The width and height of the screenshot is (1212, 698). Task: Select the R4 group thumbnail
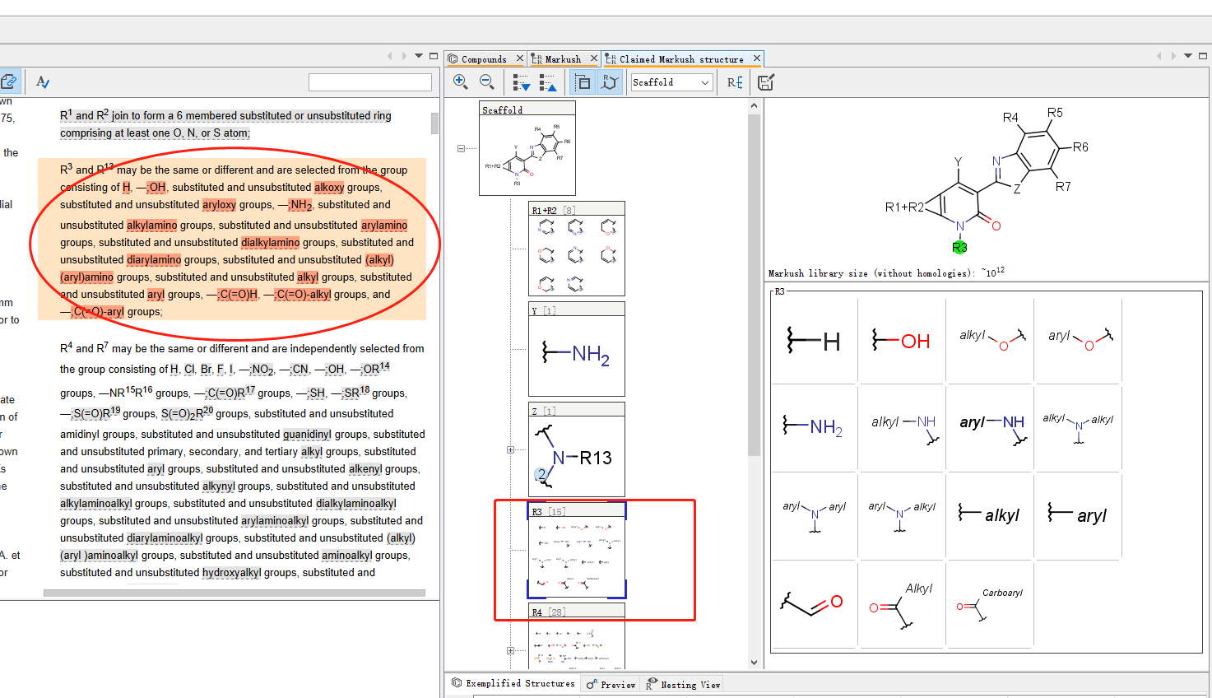(x=577, y=636)
